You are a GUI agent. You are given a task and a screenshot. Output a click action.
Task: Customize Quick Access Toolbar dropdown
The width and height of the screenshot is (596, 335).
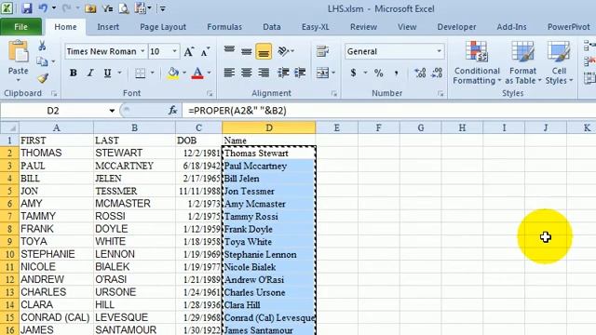coord(162,8)
